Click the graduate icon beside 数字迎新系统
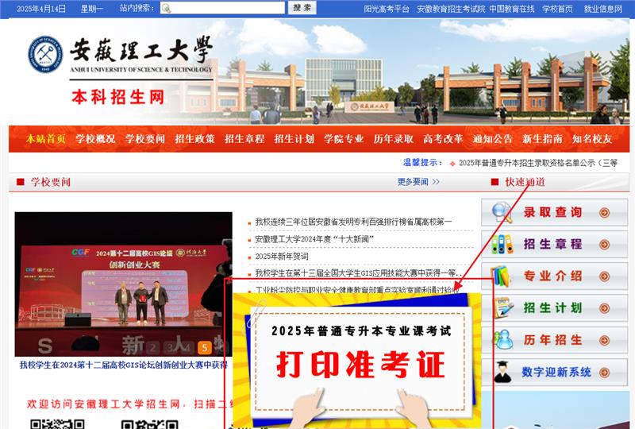 pyautogui.click(x=503, y=372)
